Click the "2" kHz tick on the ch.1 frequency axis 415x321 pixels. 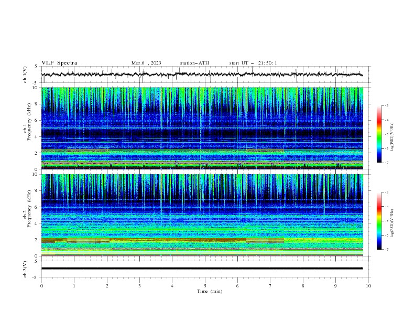tap(36, 153)
